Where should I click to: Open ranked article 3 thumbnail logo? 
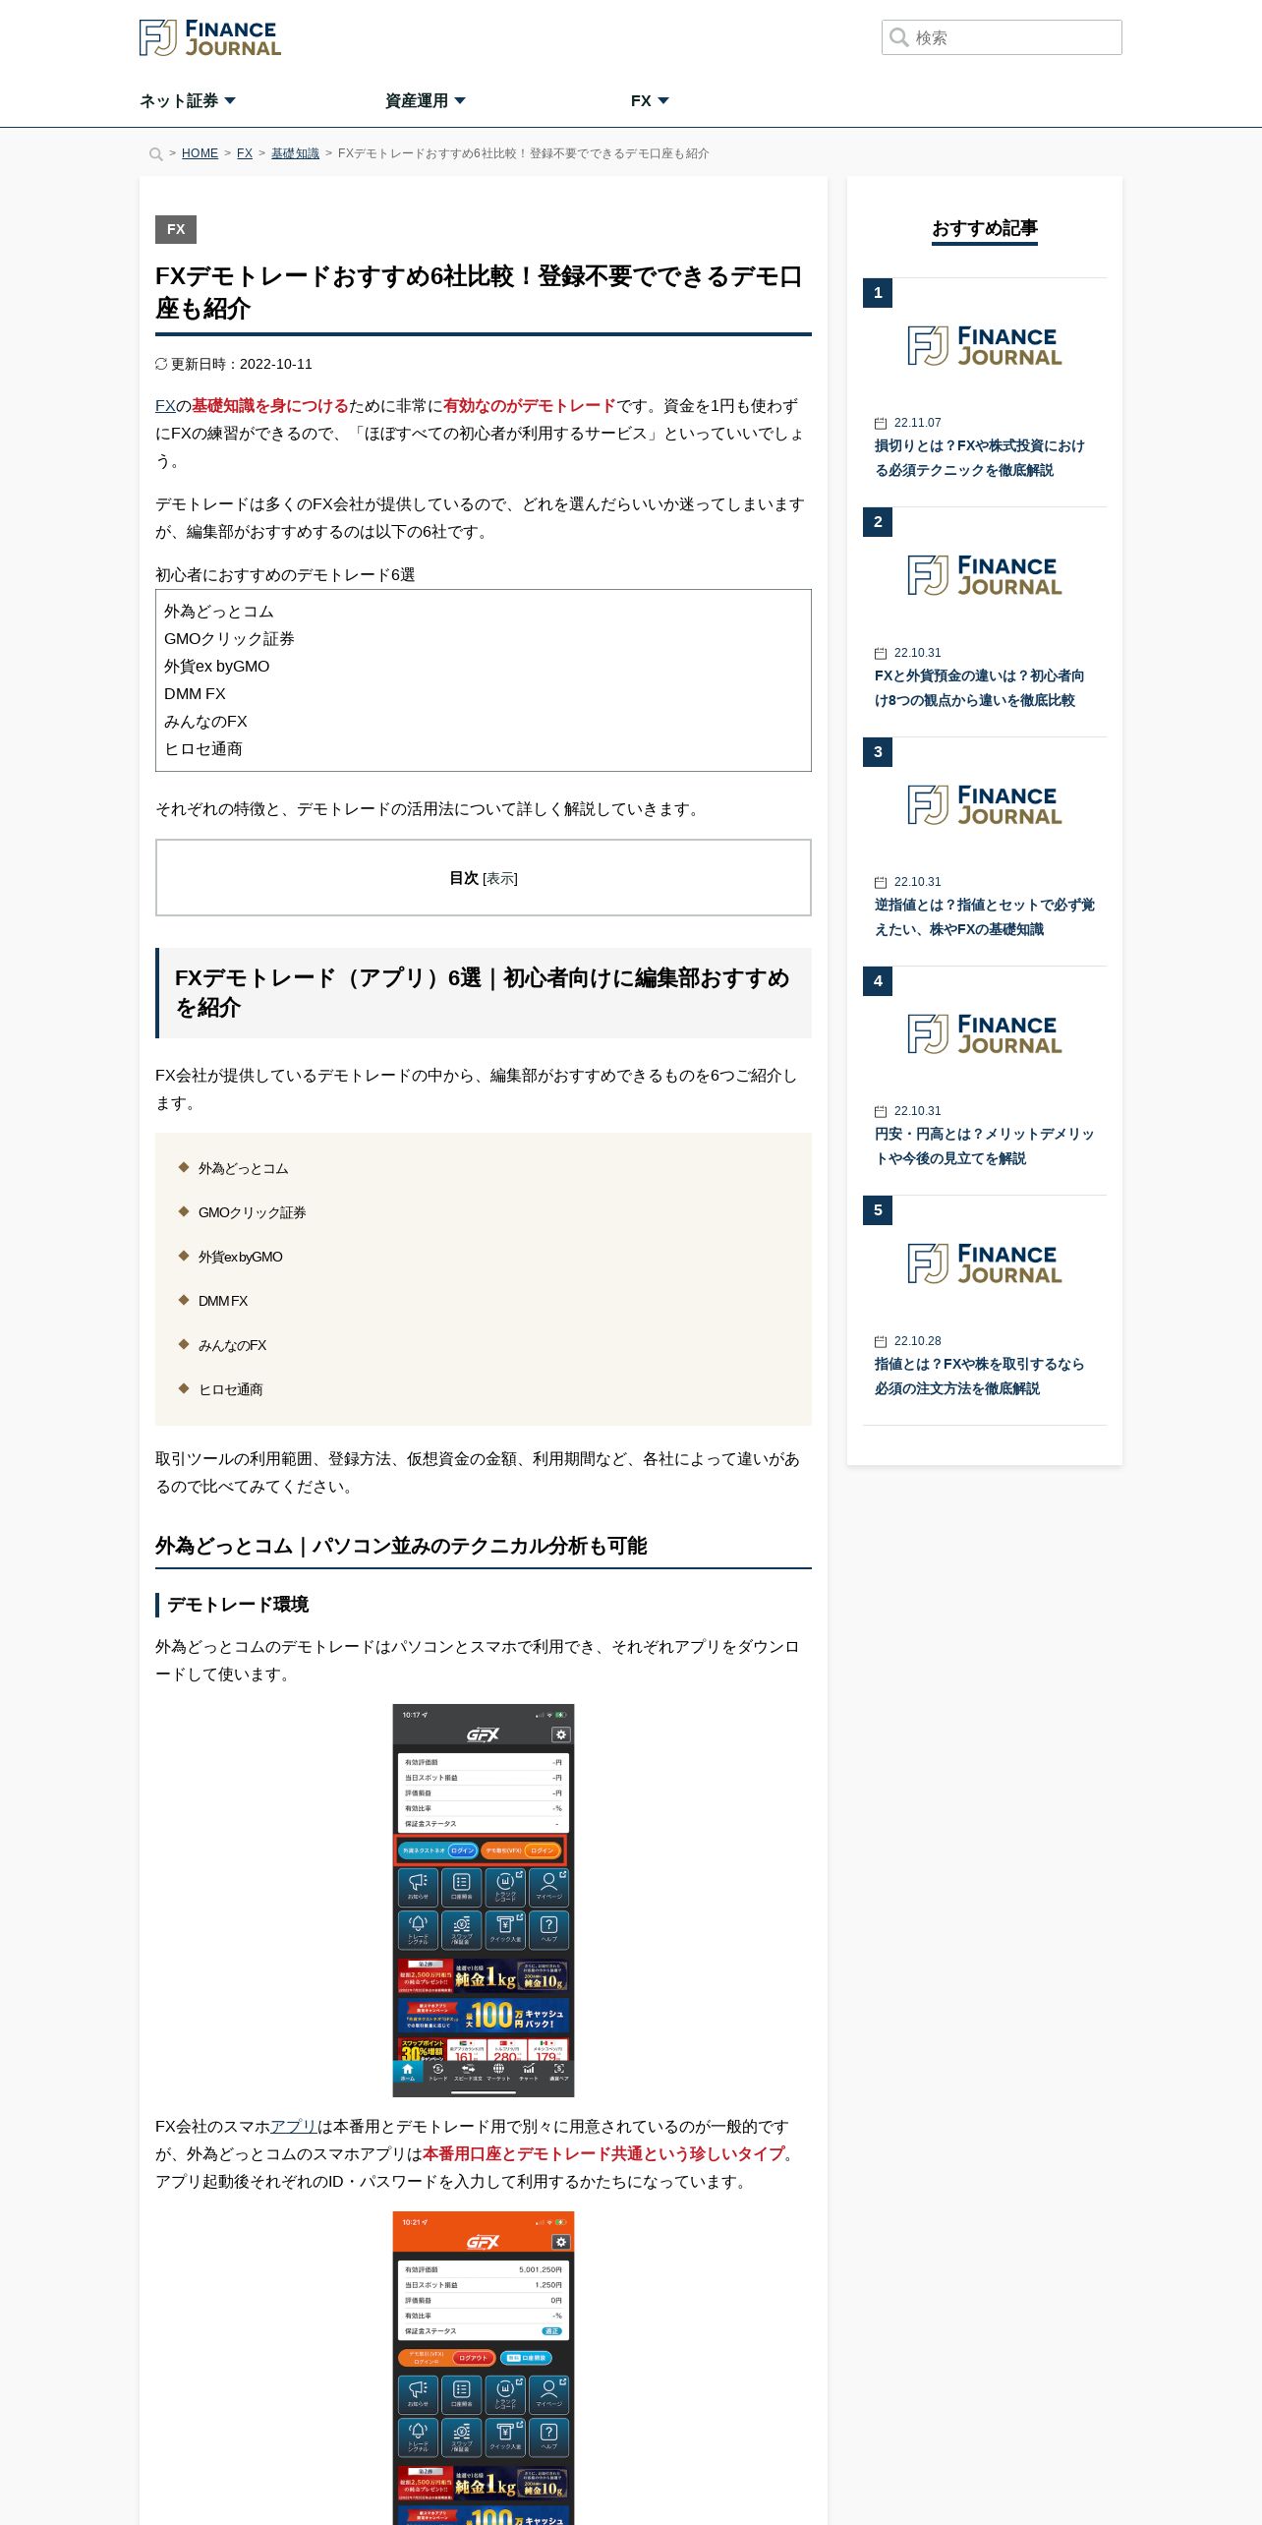[x=985, y=804]
